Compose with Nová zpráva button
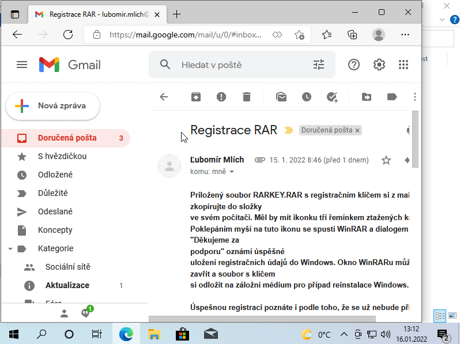 point(53,106)
